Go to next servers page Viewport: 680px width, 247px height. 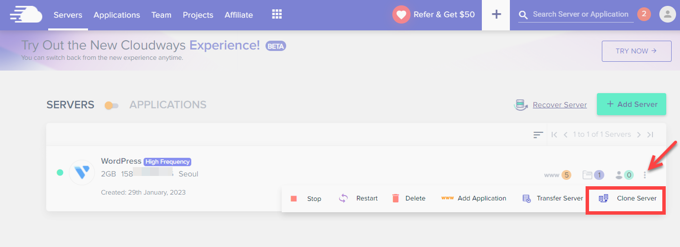pyautogui.click(x=639, y=135)
